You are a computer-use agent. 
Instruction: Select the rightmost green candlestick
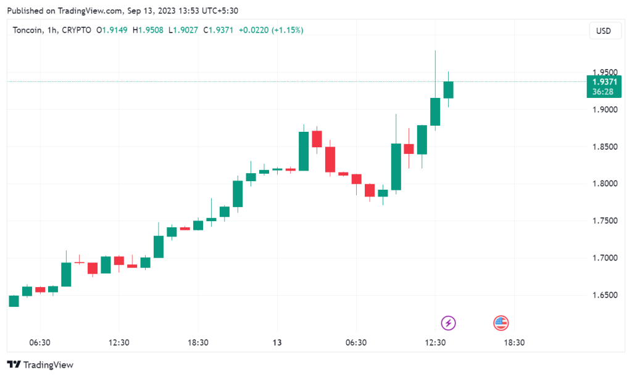(x=448, y=90)
